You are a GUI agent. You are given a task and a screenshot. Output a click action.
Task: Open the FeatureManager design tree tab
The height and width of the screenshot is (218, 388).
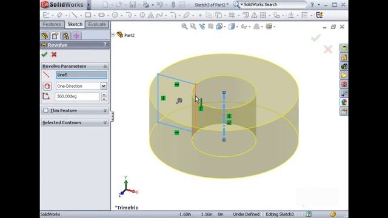pos(45,36)
